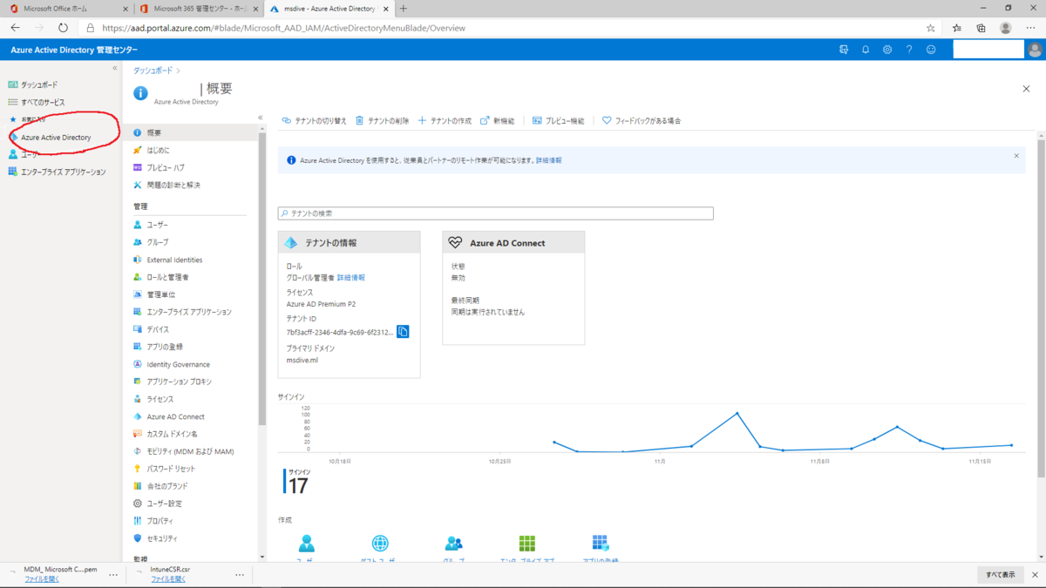Open the file link for IntuneCSR.csr

[x=168, y=579]
